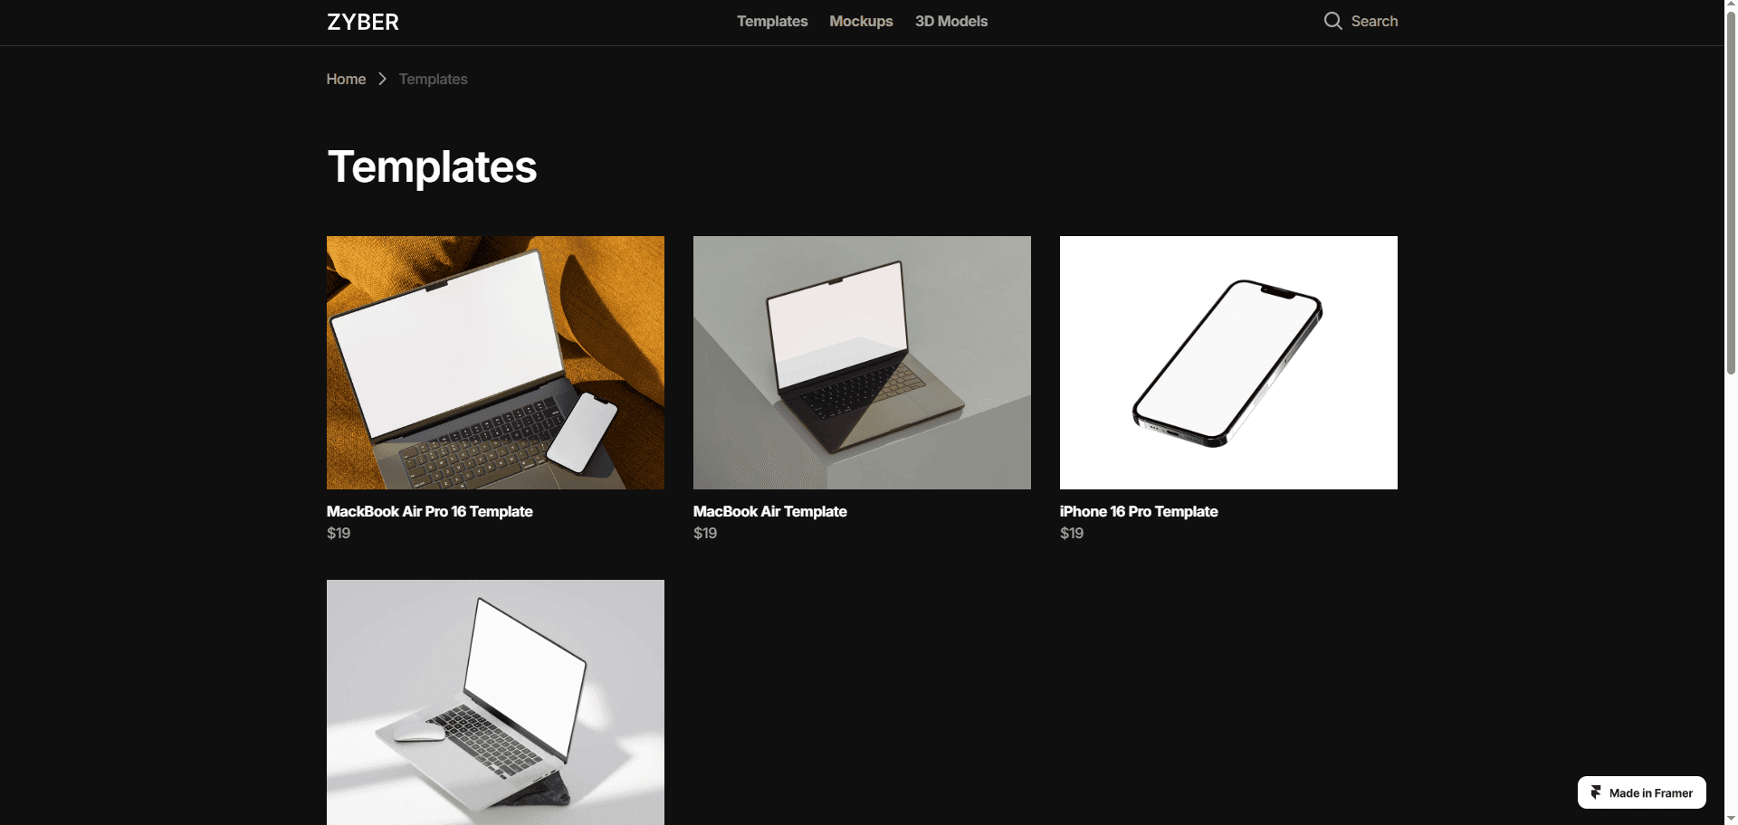Open the iPhone 16 Pro Template thumbnail
Viewport: 1738px width, 825px height.
[x=1228, y=363]
